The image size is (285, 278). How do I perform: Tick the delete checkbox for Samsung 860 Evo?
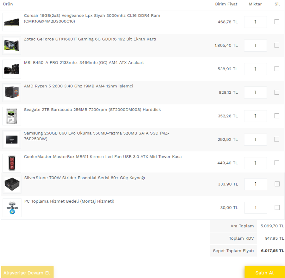277,139
